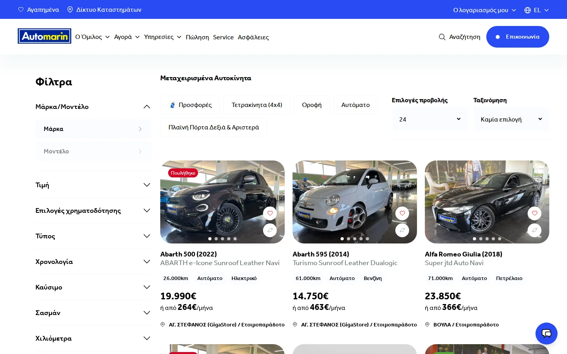Click the Επικοινωνία contact button

coord(518,37)
